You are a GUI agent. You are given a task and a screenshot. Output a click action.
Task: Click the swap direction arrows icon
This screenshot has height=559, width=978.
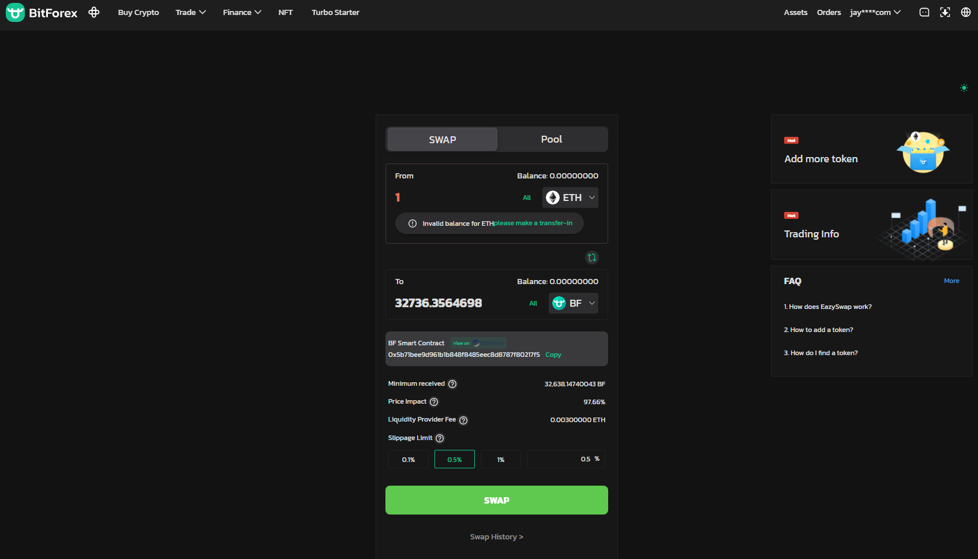592,258
